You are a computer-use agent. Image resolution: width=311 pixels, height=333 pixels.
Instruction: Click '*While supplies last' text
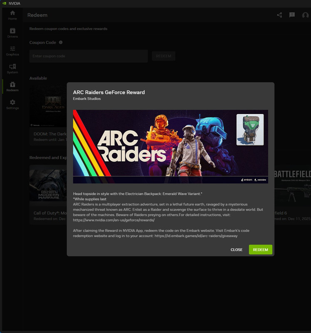90,199
